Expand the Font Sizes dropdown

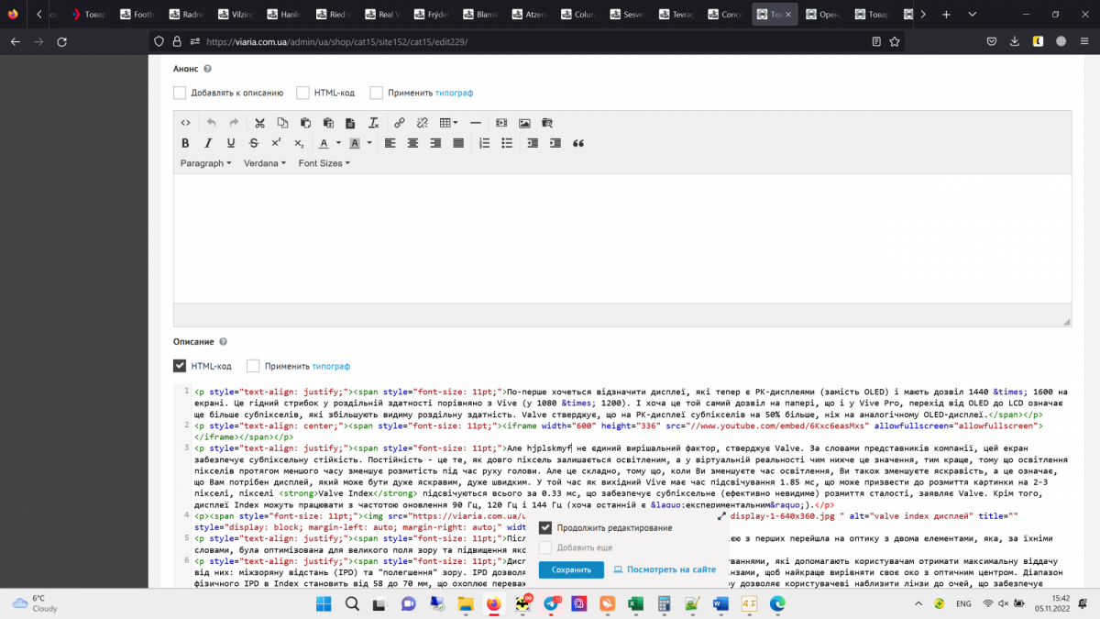tap(324, 163)
